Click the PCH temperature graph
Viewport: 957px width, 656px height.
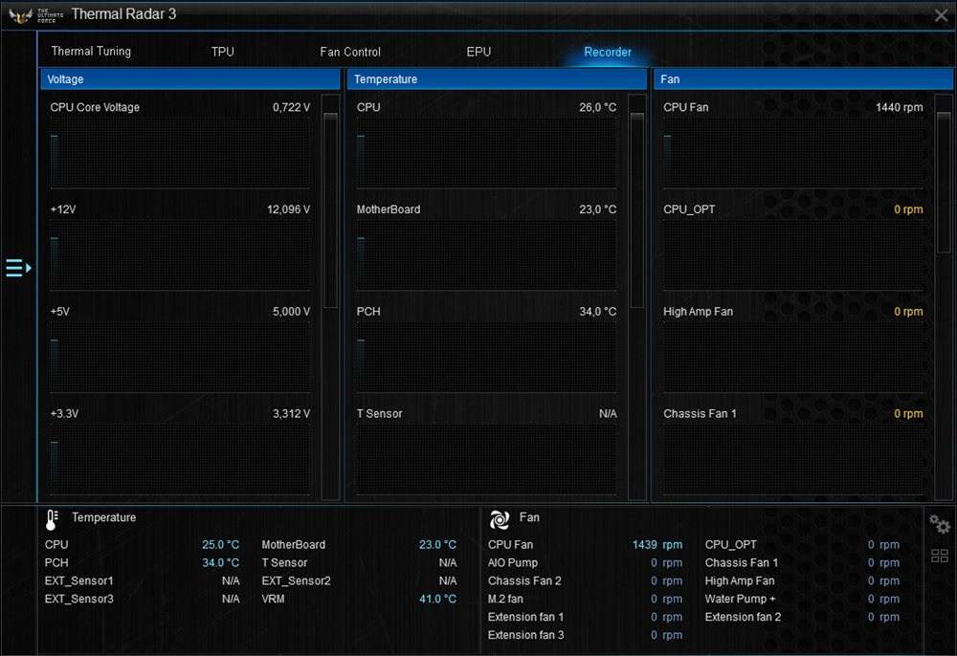pos(486,358)
